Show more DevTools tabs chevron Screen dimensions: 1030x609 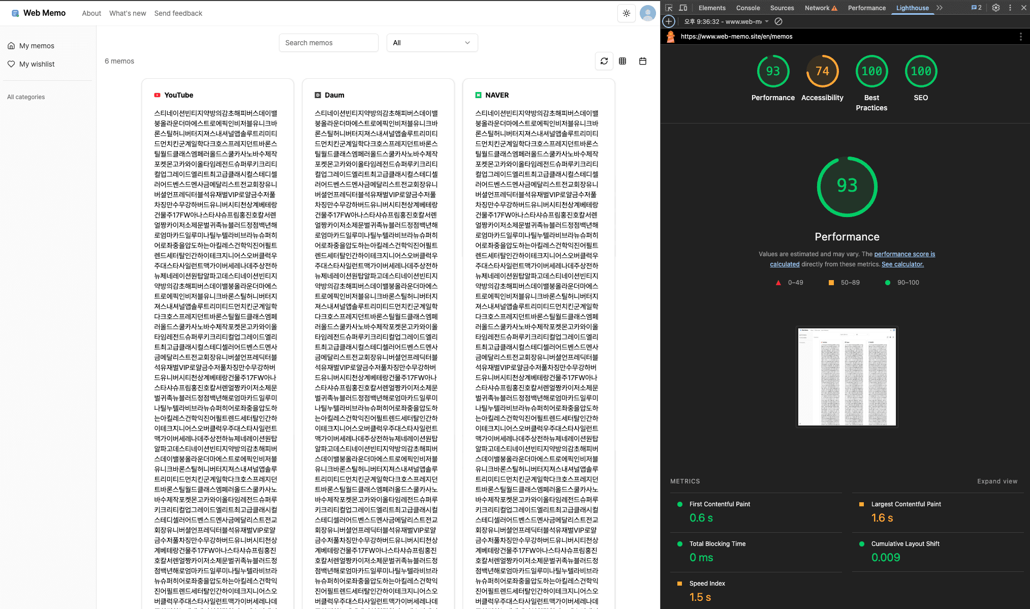939,8
